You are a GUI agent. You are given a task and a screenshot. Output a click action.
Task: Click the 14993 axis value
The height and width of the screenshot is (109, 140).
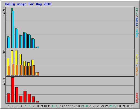click(4, 11)
